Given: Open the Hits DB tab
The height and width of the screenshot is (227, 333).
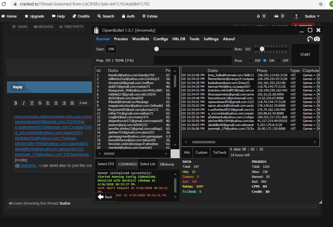Looking at the screenshot, I should (x=179, y=39).
